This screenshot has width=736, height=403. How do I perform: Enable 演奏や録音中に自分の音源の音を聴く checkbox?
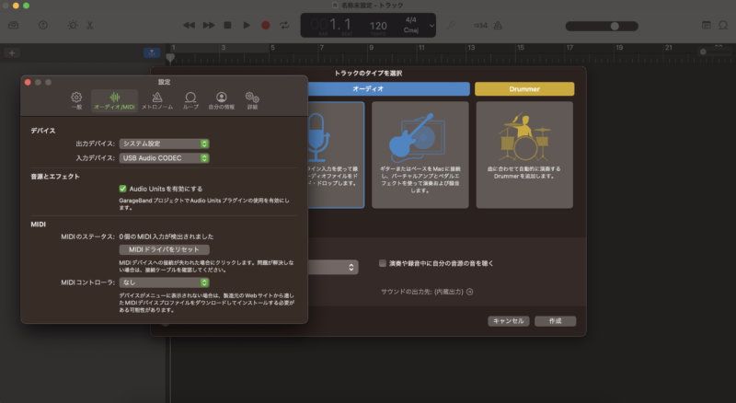(x=384, y=263)
